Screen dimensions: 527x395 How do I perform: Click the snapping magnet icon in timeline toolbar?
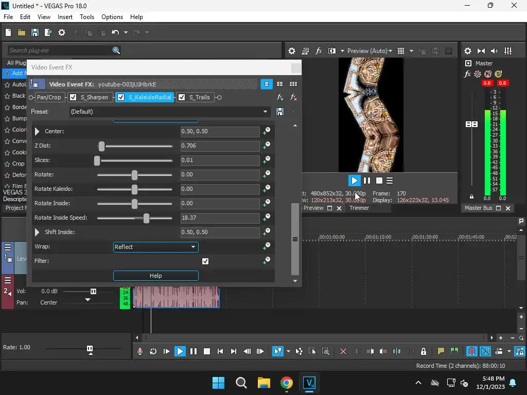point(472,351)
